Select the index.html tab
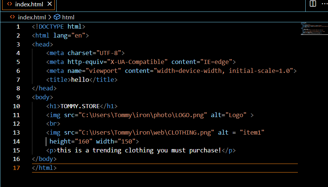 coord(29,4)
